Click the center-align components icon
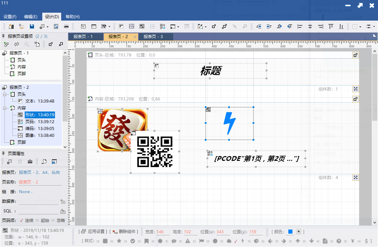This screenshot has width=378, height=247. [310, 26]
